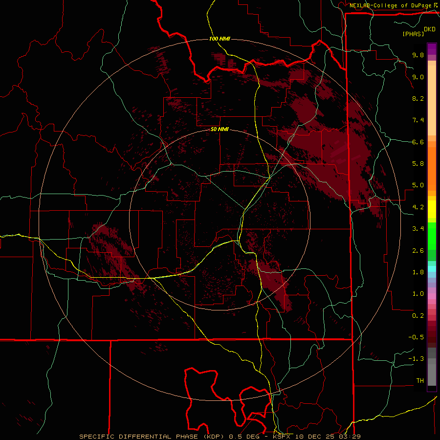Click the [PHAS] units label above colorbar
The width and height of the screenshot is (440, 440).
tap(413, 34)
